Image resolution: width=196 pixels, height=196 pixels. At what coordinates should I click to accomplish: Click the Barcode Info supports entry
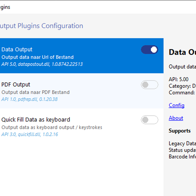(x=182, y=156)
